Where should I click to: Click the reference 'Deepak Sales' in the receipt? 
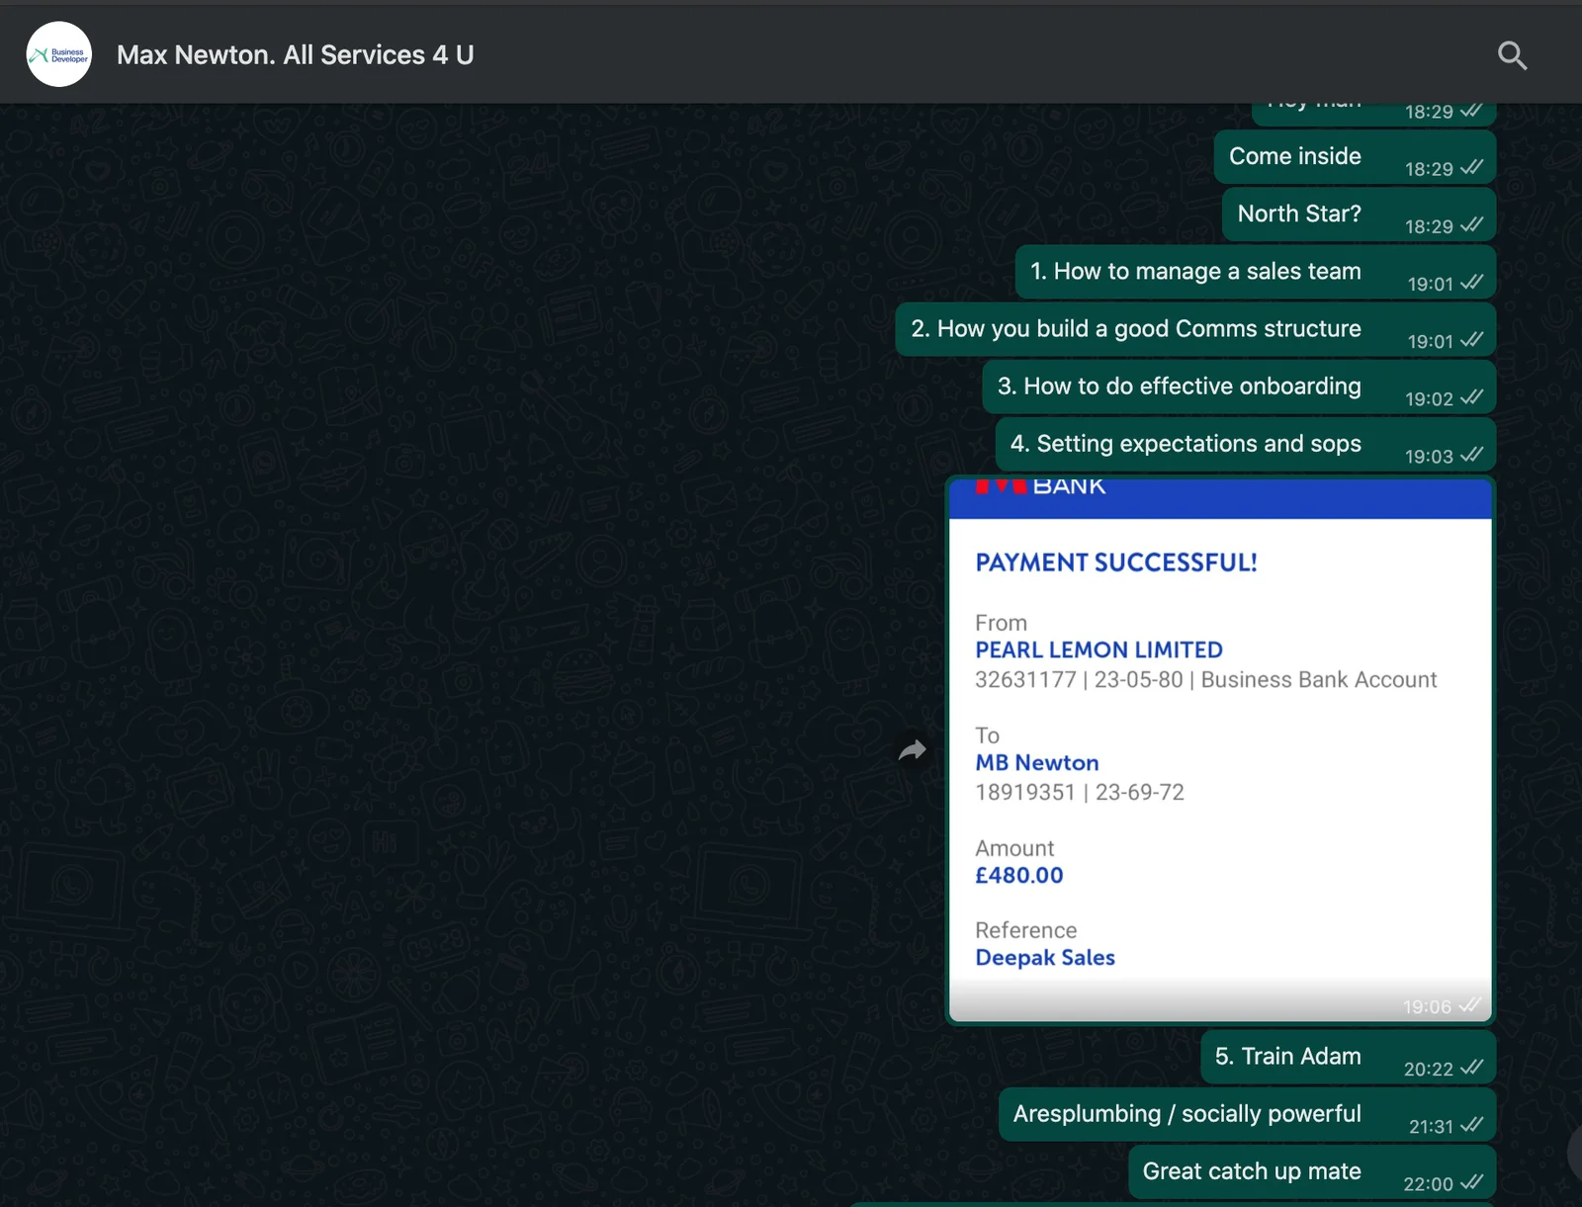[x=1045, y=957]
